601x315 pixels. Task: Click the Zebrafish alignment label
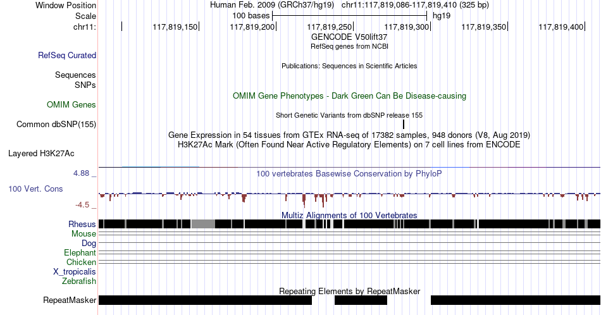tap(79, 281)
